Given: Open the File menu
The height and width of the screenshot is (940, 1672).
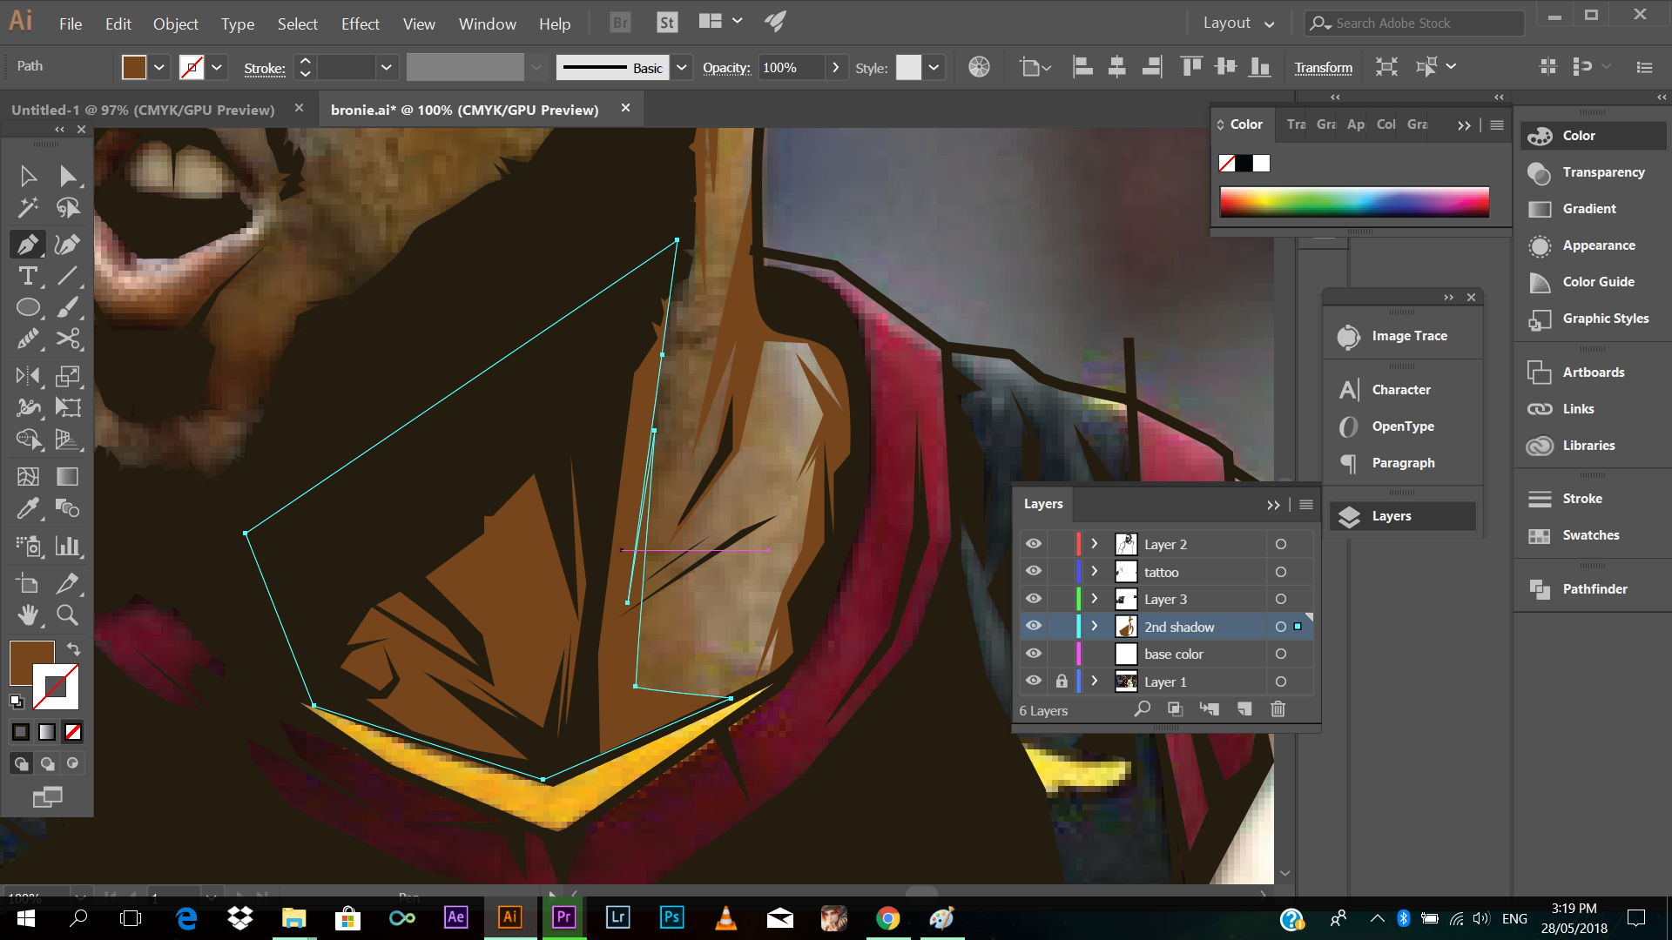Looking at the screenshot, I should point(71,23).
